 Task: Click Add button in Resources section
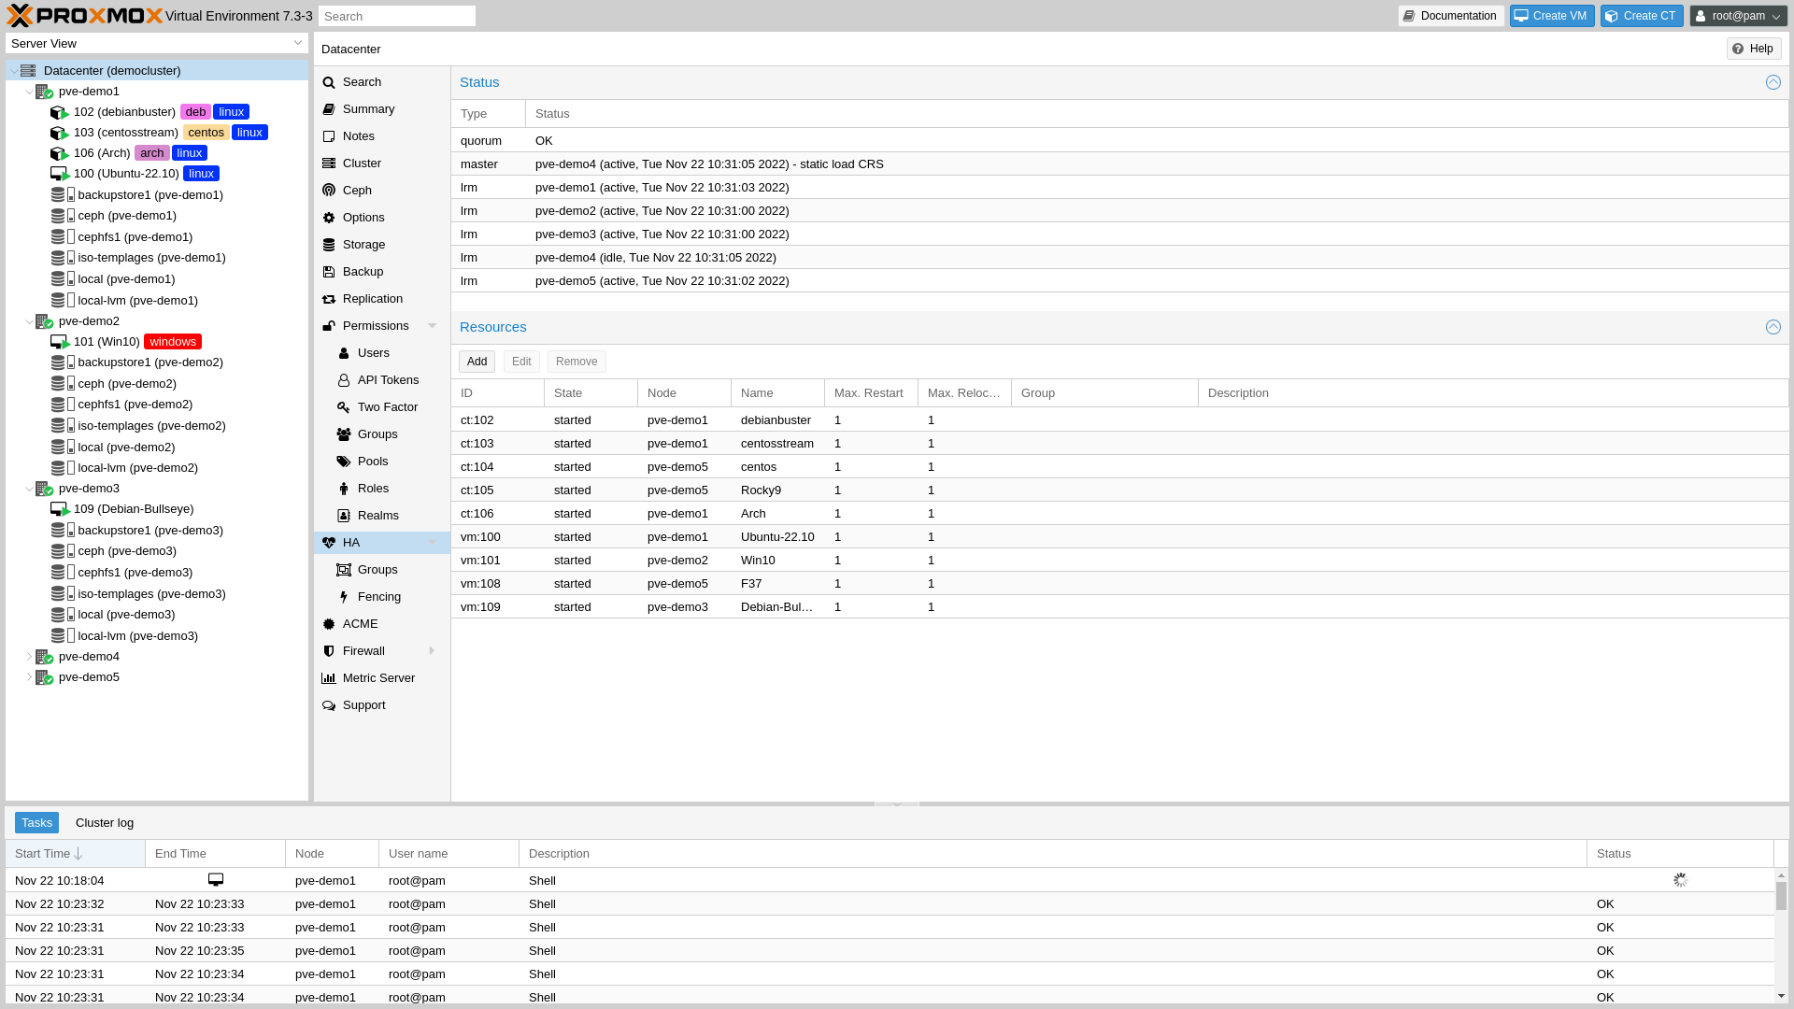coord(477,361)
